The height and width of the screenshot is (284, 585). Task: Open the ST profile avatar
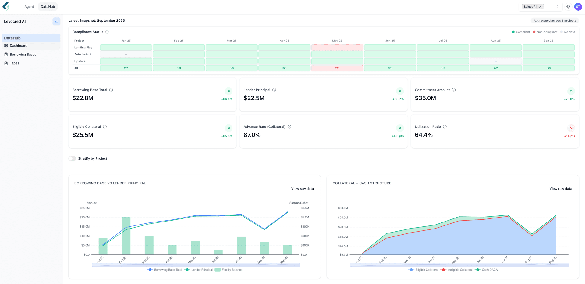[578, 6]
